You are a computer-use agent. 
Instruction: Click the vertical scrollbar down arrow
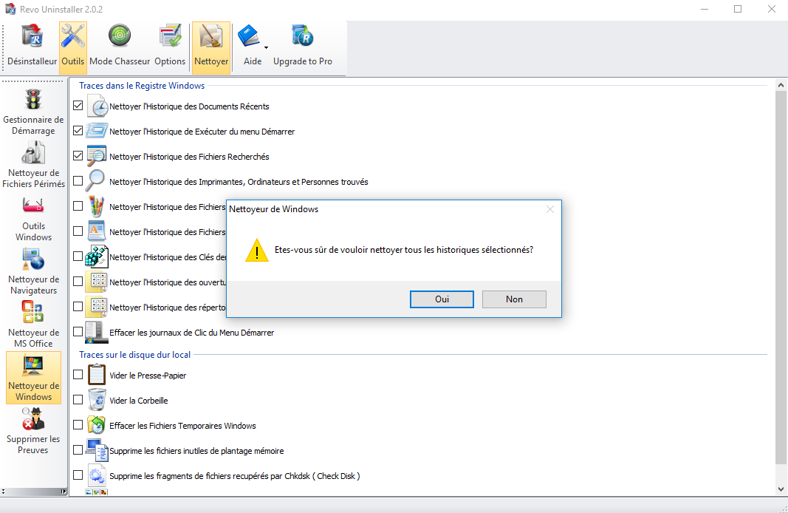click(x=781, y=489)
